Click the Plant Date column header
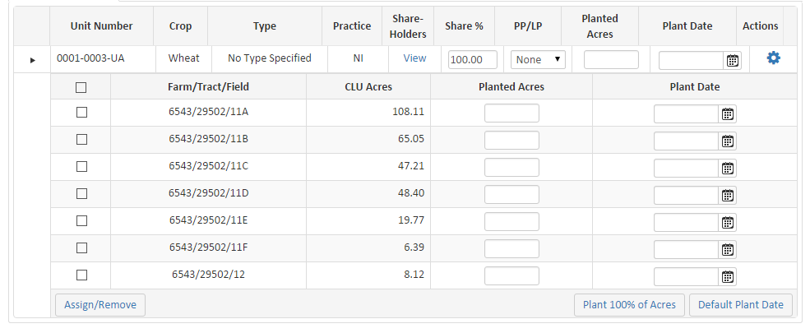 [687, 26]
